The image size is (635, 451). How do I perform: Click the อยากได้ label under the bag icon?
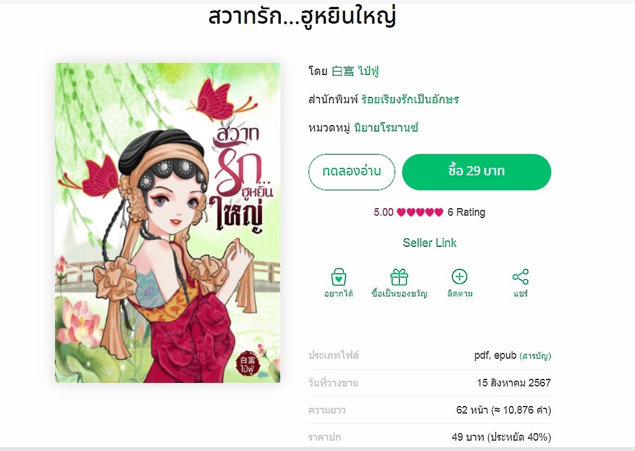(339, 294)
